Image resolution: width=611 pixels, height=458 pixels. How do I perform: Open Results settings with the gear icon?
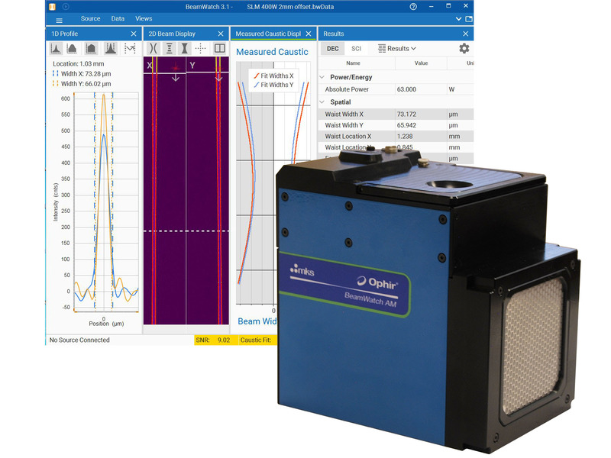464,48
